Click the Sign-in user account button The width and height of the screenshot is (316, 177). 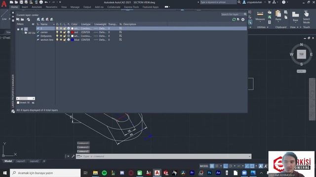tap(252, 2)
